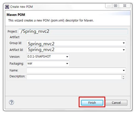Click the Cancel button
Image resolution: width=136 pixels, height=113 pixels.
click(116, 103)
